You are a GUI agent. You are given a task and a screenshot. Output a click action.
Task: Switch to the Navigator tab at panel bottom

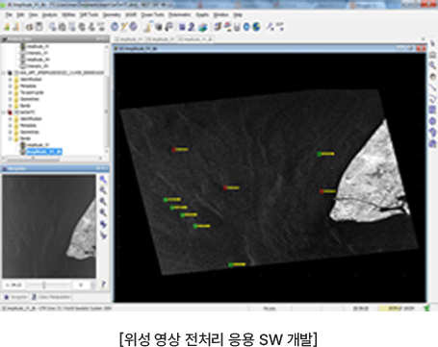point(15,297)
